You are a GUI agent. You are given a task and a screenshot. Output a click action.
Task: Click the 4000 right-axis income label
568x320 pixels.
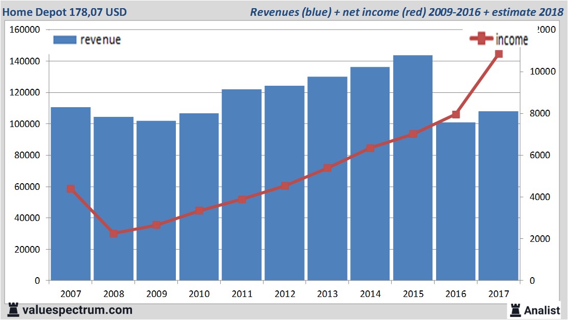click(x=540, y=197)
